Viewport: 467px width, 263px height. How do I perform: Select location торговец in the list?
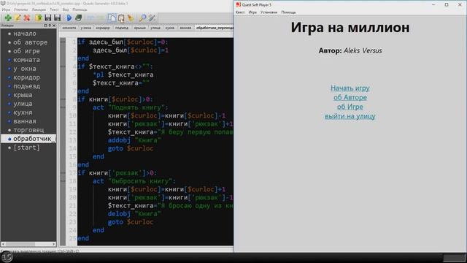[x=28, y=130]
